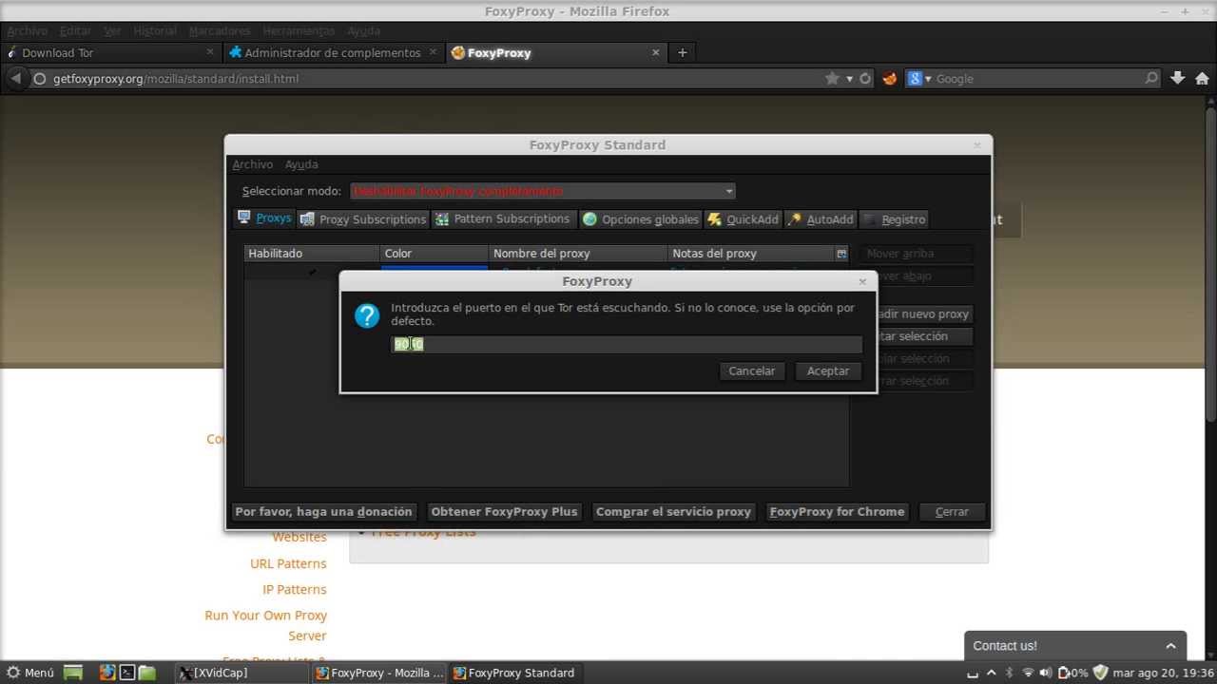Open file manager from taskbar launcher
Image resolution: width=1217 pixels, height=684 pixels.
[146, 673]
